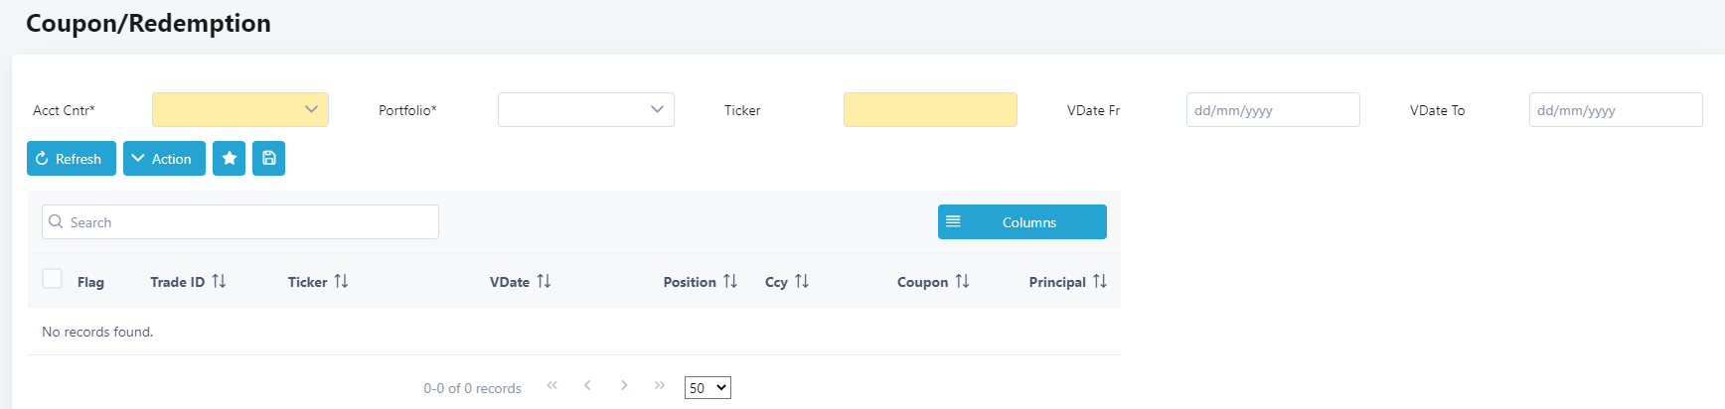
Task: Click the VDate Fr date field
Action: [x=1272, y=110]
